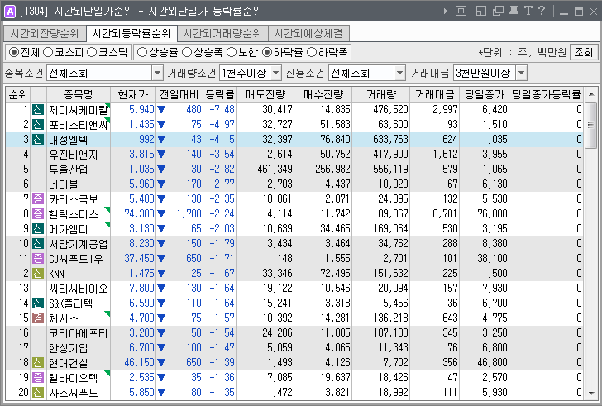Click the 신 badge on S&K폴리텍 row
Screen dimensions: 602x406
[38, 303]
